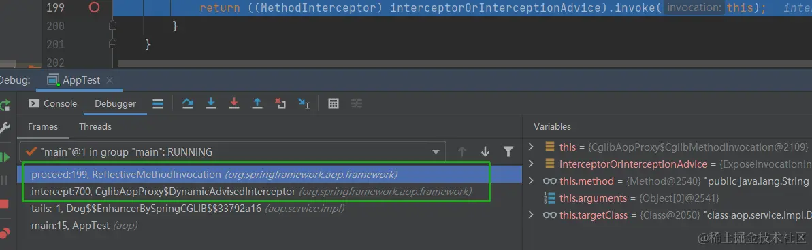The width and height of the screenshot is (812, 250).
Task: Force Step Into with red arrow
Action: tap(234, 104)
